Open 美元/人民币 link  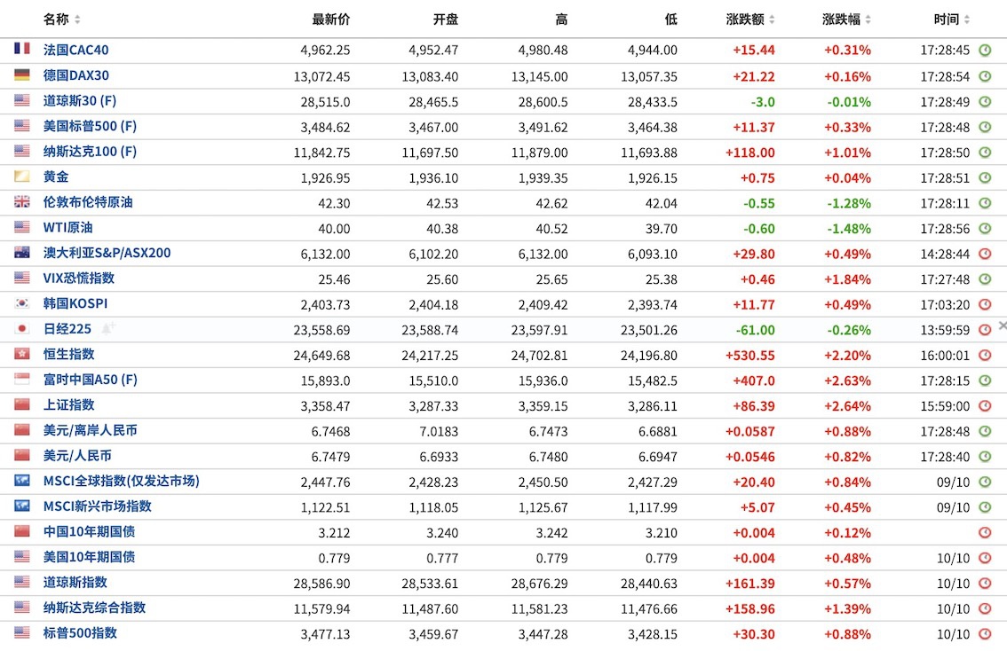pos(77,455)
